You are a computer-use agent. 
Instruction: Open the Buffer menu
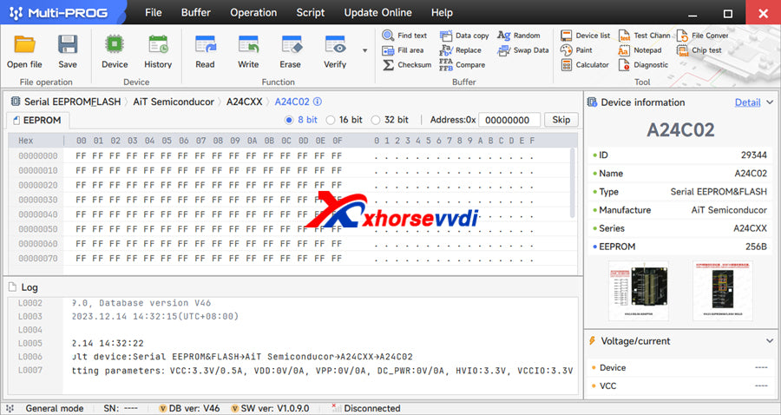196,12
